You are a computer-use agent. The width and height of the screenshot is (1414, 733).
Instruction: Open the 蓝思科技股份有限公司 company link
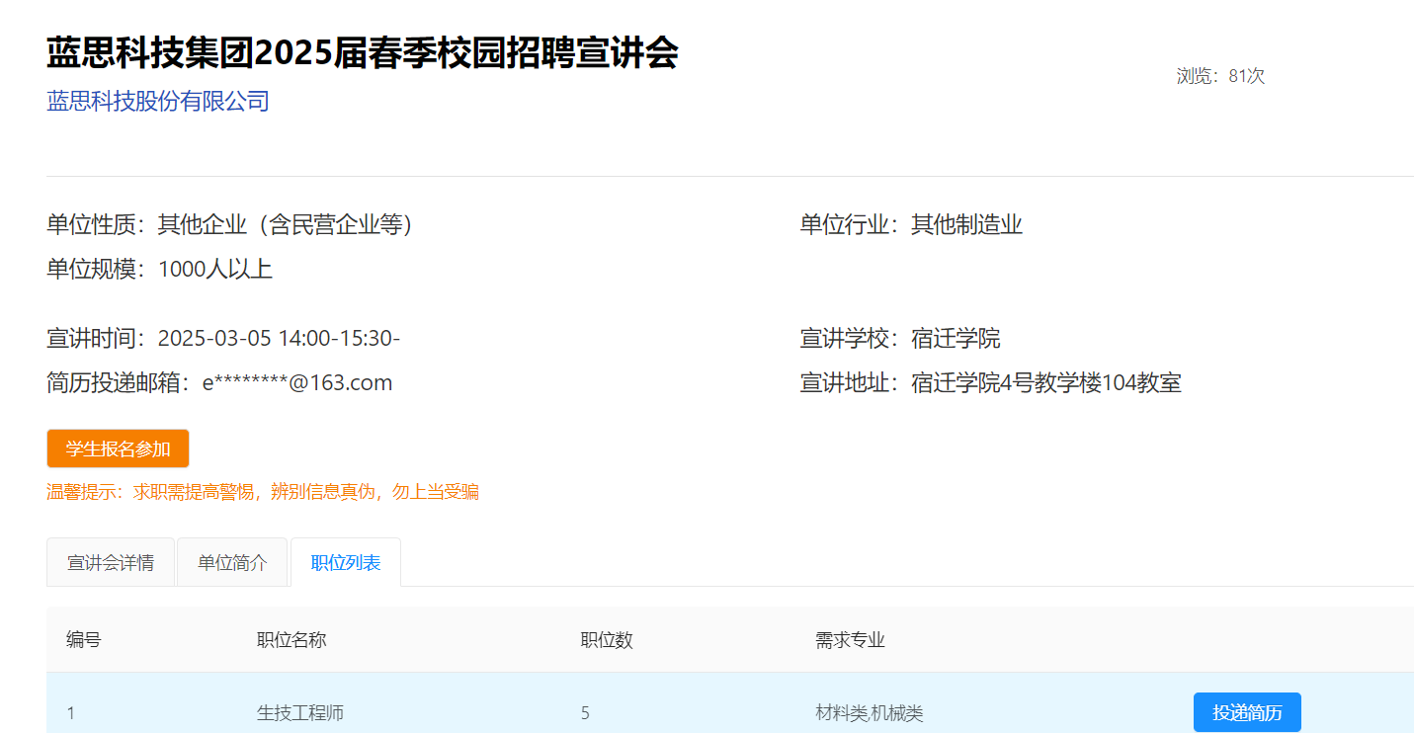coord(158,101)
